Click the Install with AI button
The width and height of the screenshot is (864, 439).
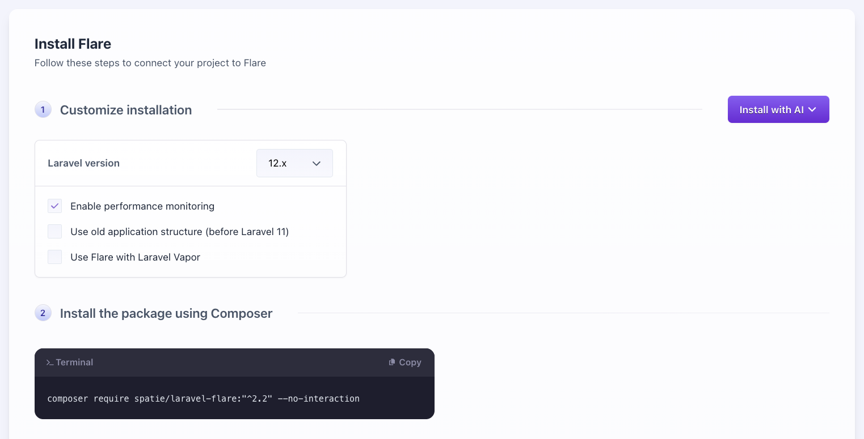(x=772, y=109)
